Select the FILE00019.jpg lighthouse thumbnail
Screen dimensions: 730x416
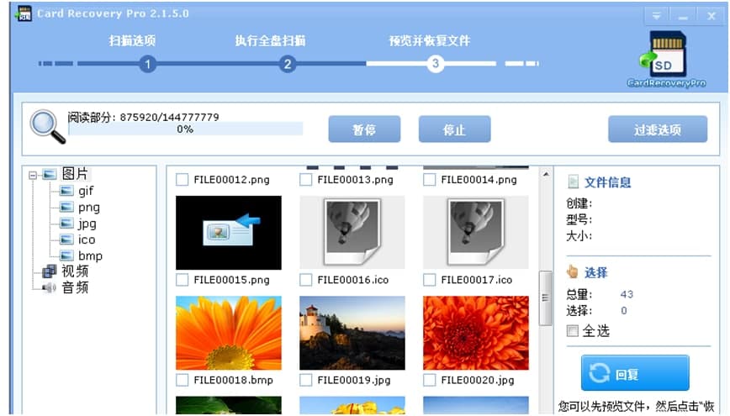352,333
